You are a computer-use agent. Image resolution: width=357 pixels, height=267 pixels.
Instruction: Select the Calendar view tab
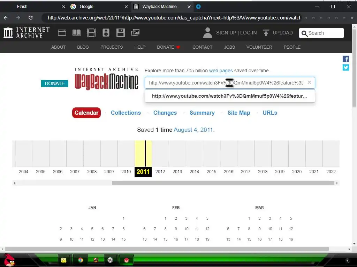(86, 113)
